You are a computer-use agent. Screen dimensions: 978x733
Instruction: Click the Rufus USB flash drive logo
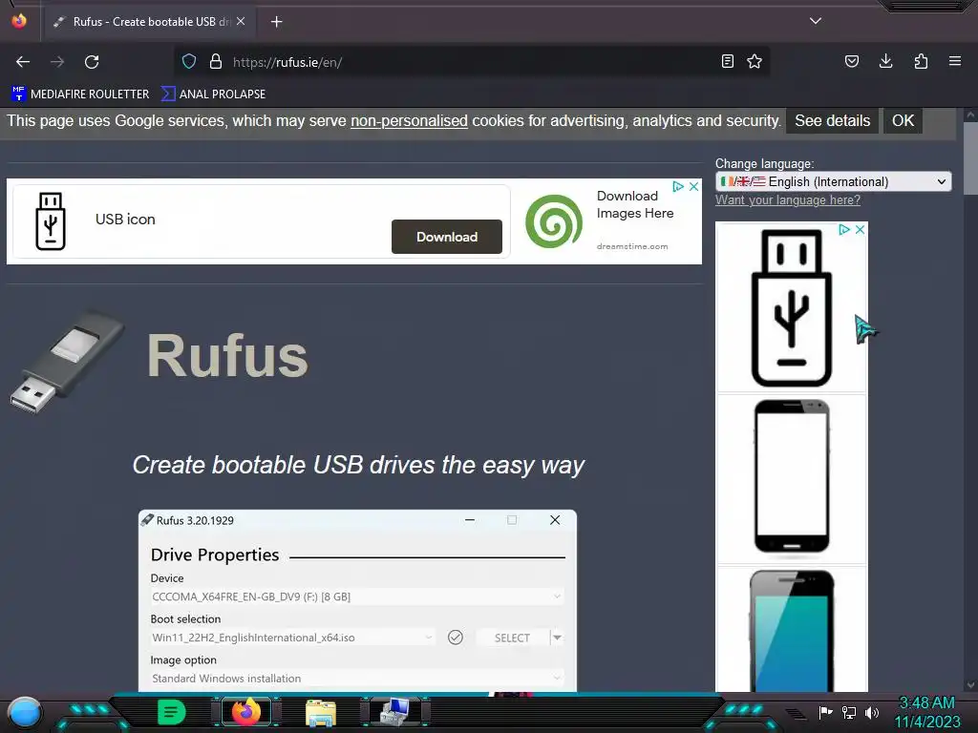[x=68, y=362]
